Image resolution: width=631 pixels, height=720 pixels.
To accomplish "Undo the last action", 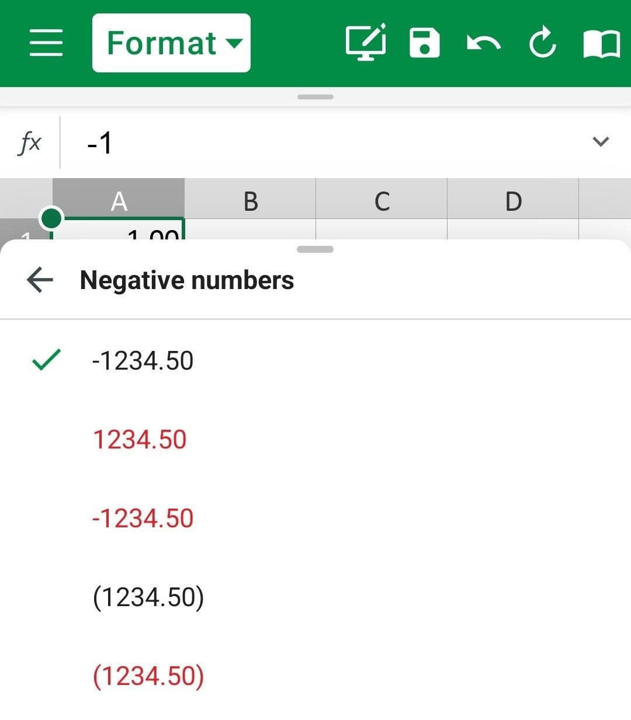I will tap(484, 43).
